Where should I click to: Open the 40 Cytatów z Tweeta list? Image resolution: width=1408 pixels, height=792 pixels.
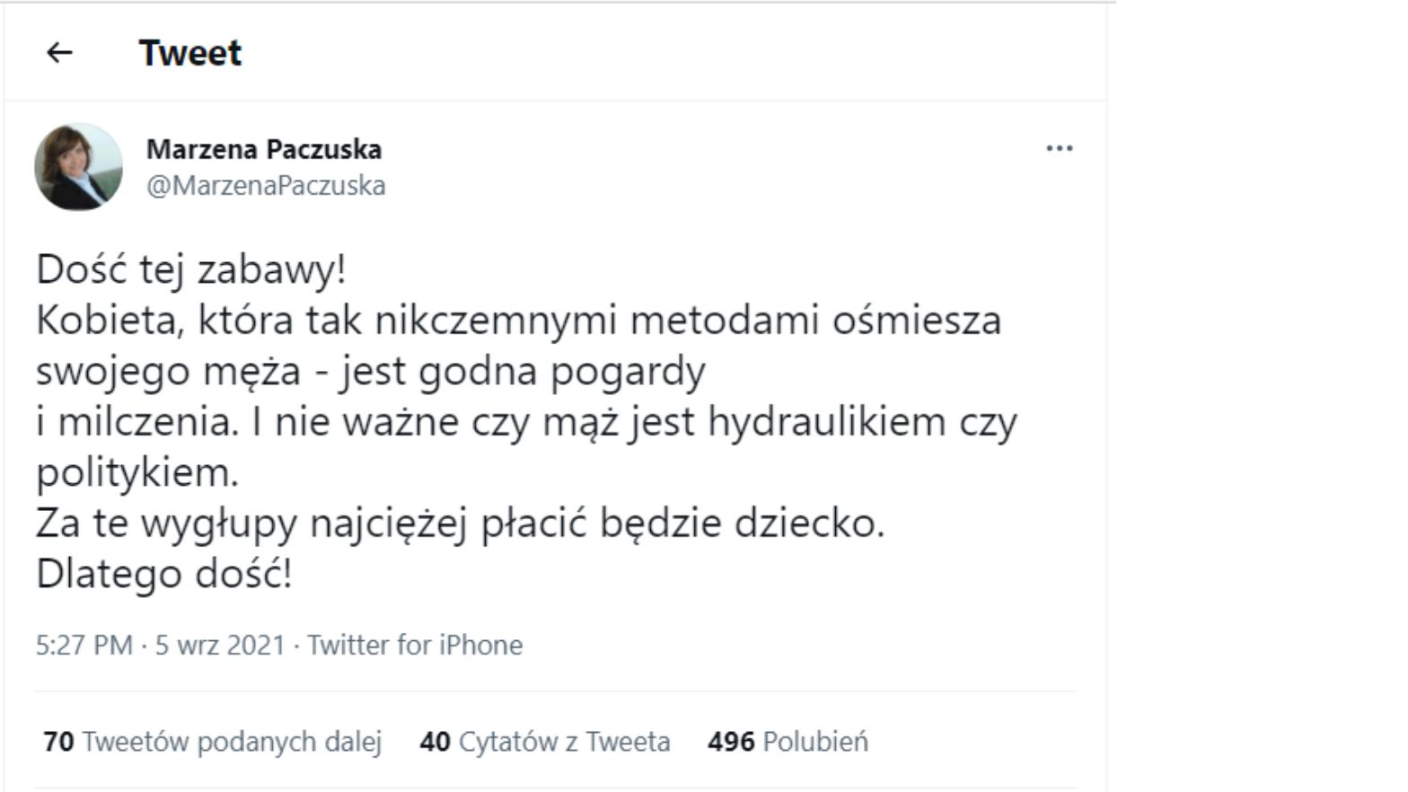545,742
